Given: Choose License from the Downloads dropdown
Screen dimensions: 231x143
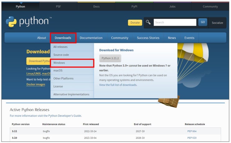Looking at the screenshot, I should point(72,87).
